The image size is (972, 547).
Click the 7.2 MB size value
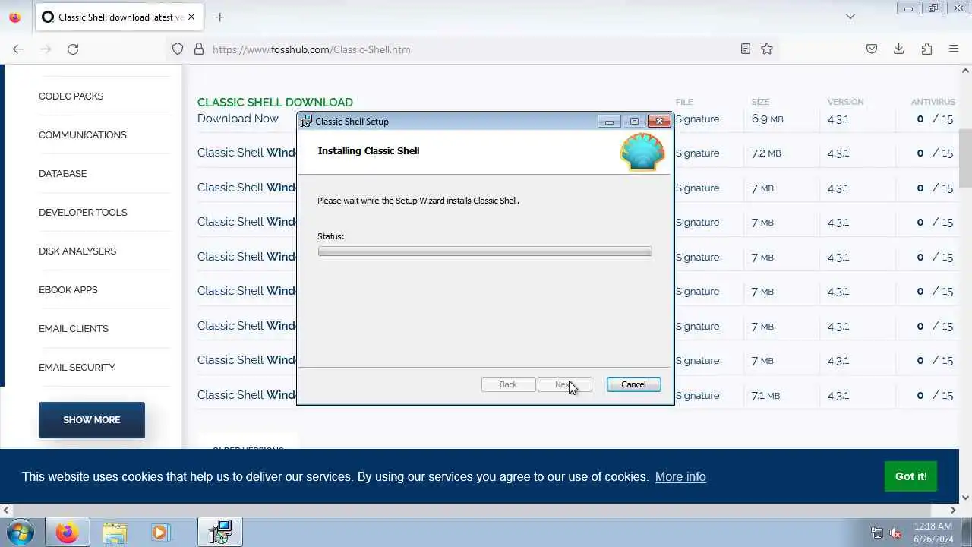coord(766,153)
